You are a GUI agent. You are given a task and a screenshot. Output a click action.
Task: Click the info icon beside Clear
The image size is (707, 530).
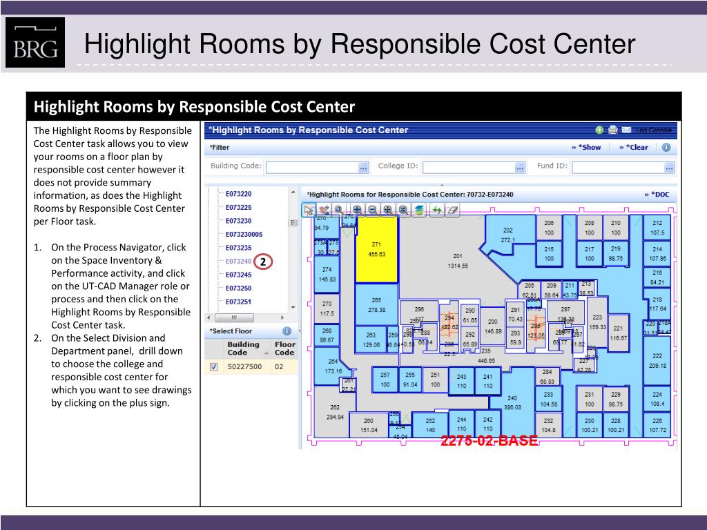[666, 148]
